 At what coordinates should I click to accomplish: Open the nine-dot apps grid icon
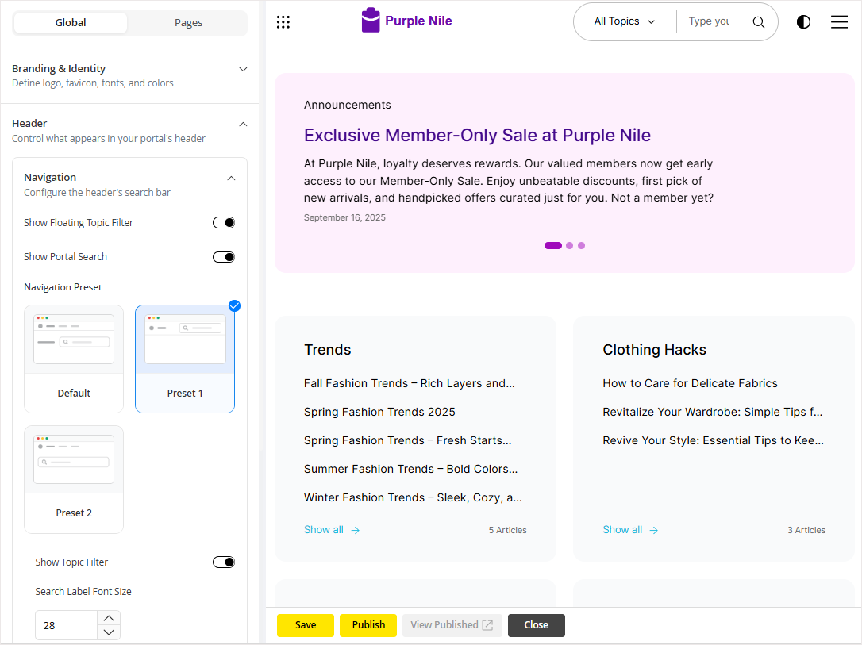(283, 22)
